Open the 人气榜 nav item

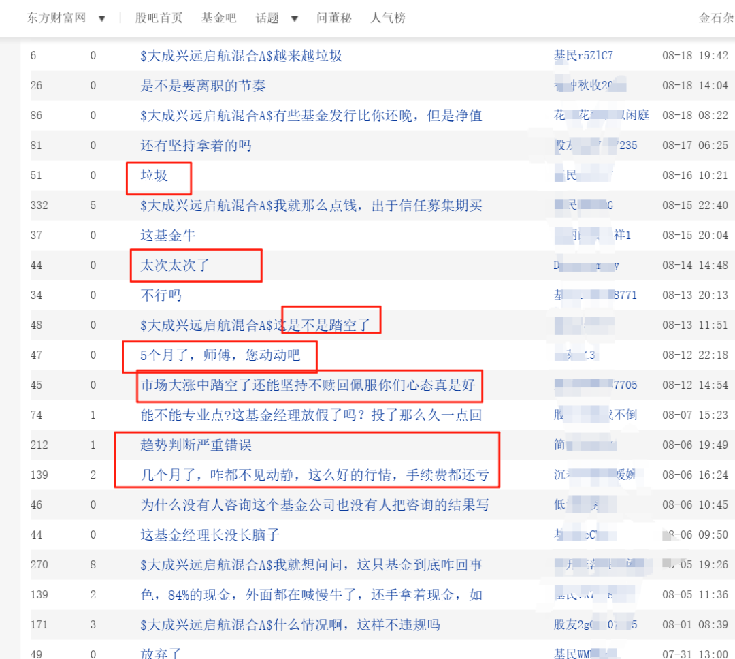pos(388,18)
